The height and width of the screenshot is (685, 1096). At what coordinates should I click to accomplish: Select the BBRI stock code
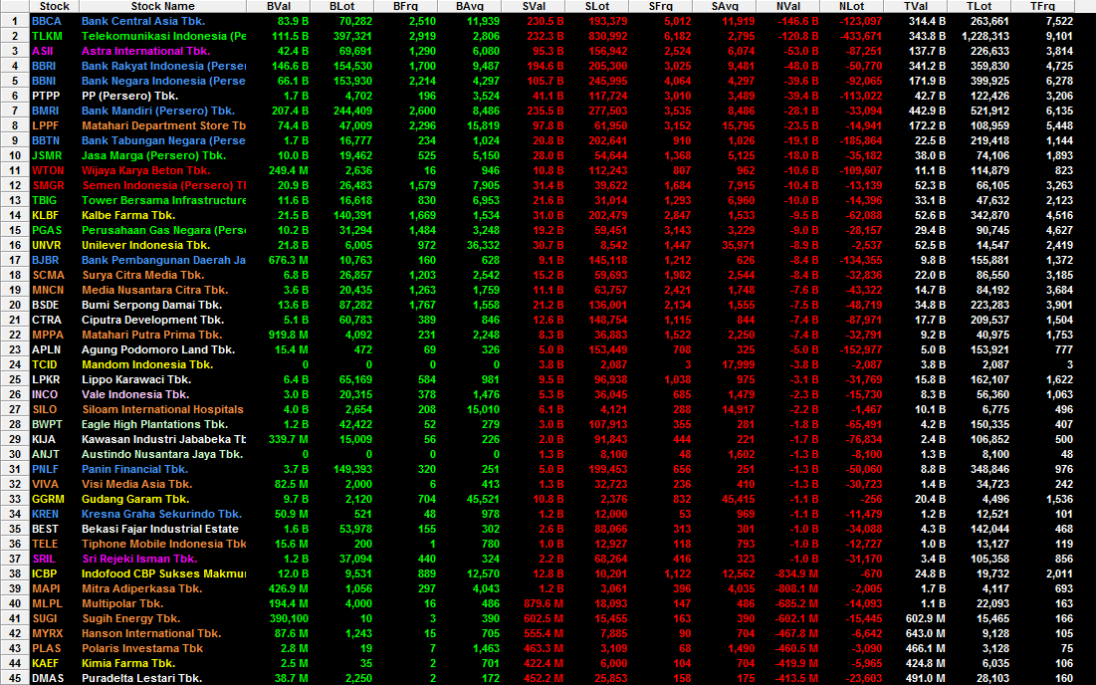pos(44,66)
